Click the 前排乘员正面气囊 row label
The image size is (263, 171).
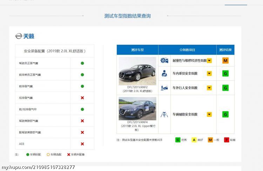click(x=30, y=75)
